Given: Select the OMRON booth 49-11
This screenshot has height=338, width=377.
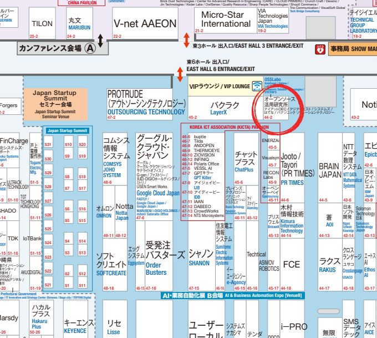Looking at the screenshot, I should click(109, 212).
